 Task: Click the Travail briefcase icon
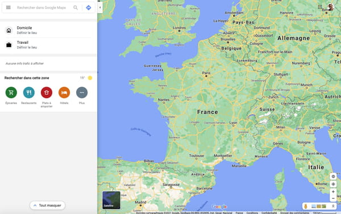click(9, 45)
